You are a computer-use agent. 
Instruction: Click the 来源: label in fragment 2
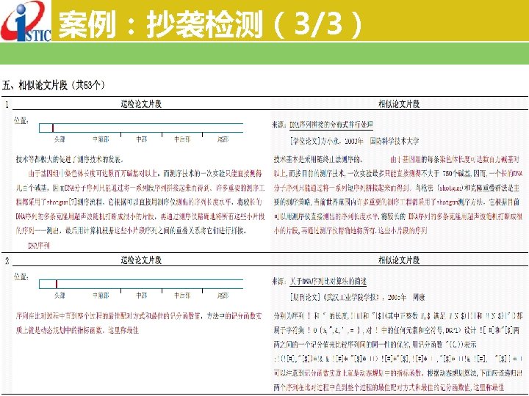280,281
